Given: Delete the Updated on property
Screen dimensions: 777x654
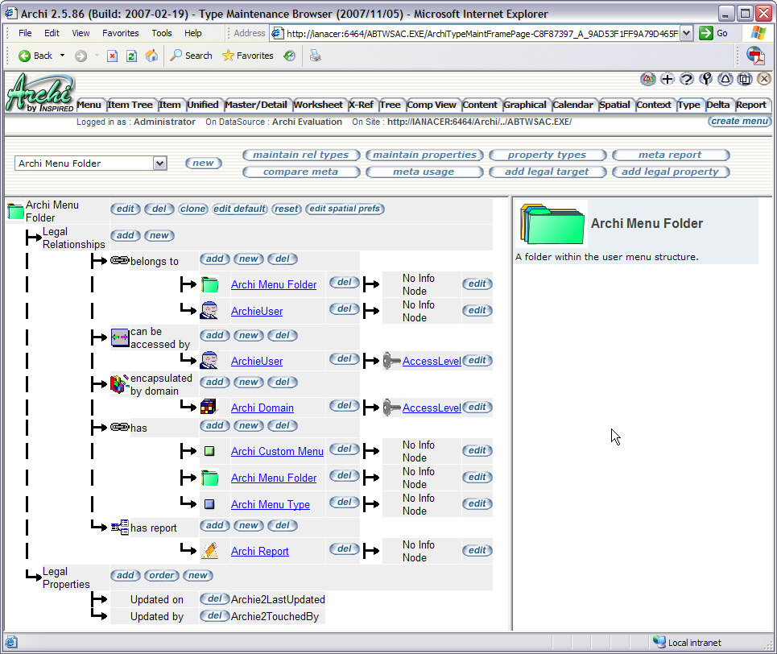Looking at the screenshot, I should (214, 599).
